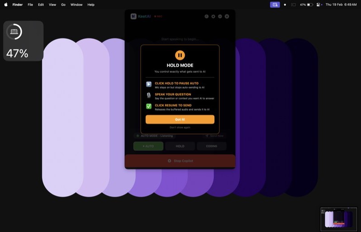Click the 47% battery widget

point(24,41)
